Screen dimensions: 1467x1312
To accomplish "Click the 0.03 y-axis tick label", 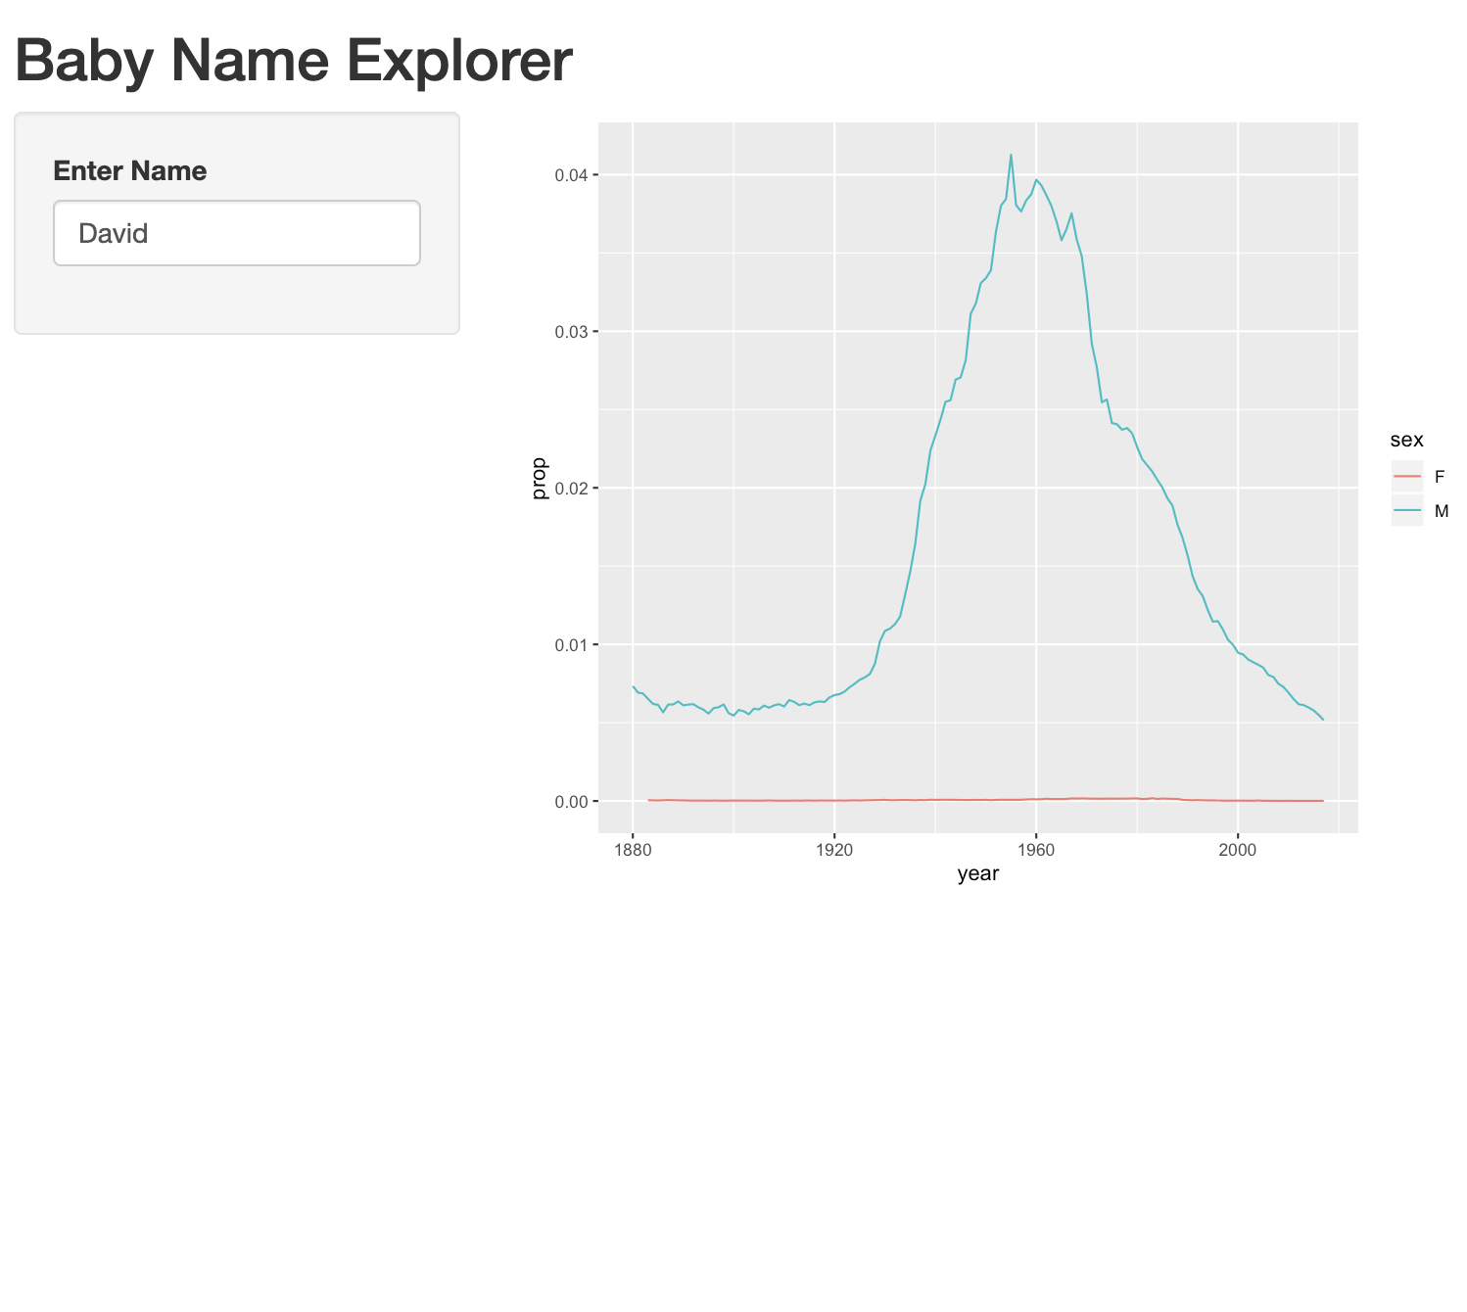I will [571, 332].
